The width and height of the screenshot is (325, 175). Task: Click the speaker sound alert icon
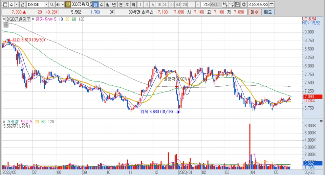pos(58,5)
